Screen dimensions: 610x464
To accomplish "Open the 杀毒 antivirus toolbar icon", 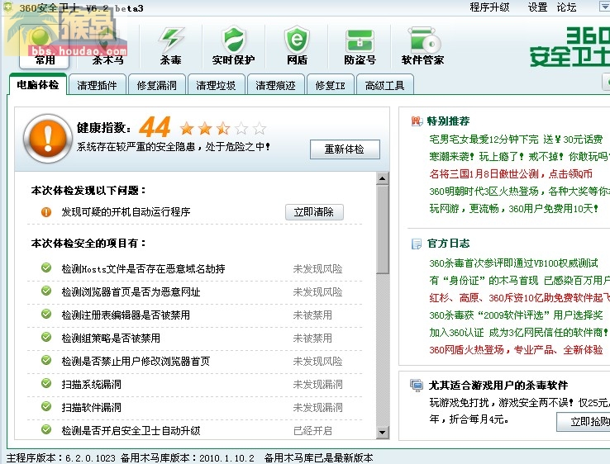I will point(171,46).
